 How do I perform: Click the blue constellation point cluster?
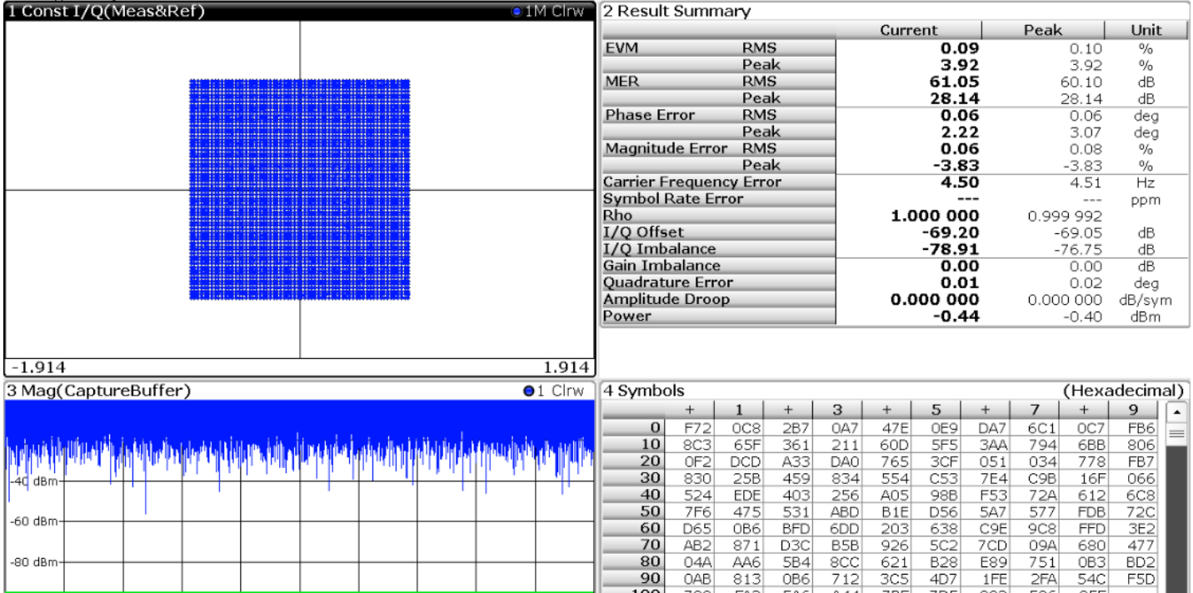300,190
